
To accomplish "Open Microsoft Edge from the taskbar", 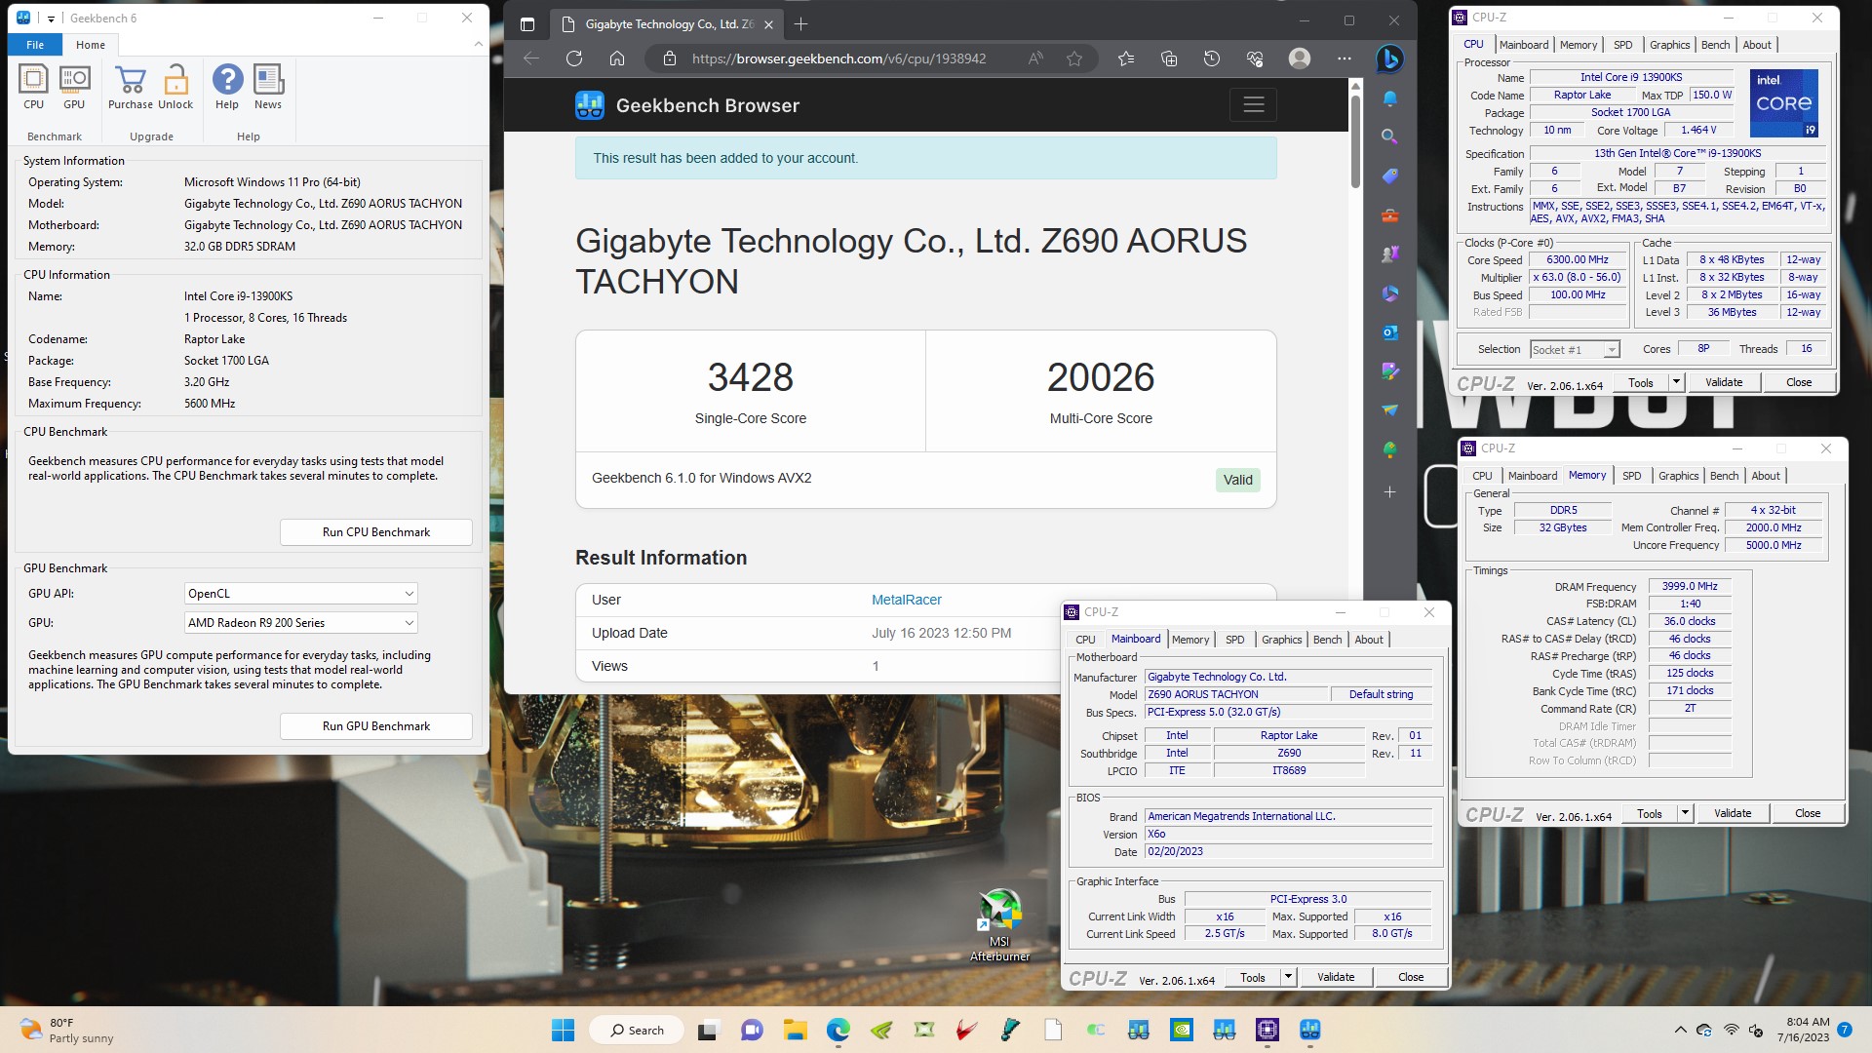I will 838,1030.
